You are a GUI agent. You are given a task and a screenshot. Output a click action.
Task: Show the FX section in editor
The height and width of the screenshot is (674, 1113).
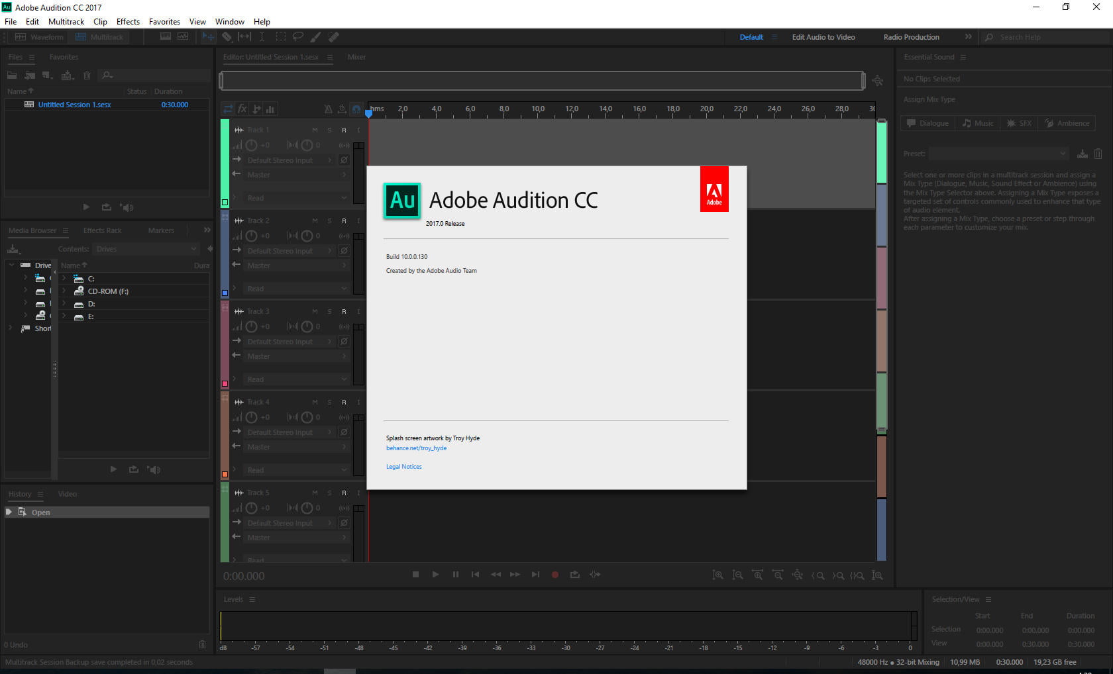tap(242, 109)
